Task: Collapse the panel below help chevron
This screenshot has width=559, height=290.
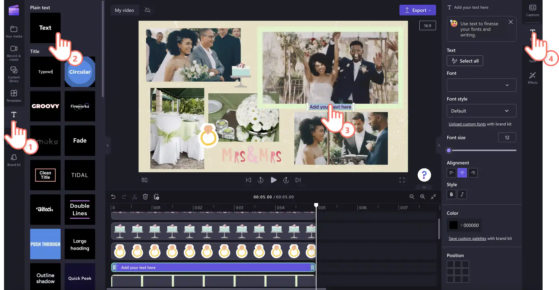Action: pyautogui.click(x=424, y=187)
